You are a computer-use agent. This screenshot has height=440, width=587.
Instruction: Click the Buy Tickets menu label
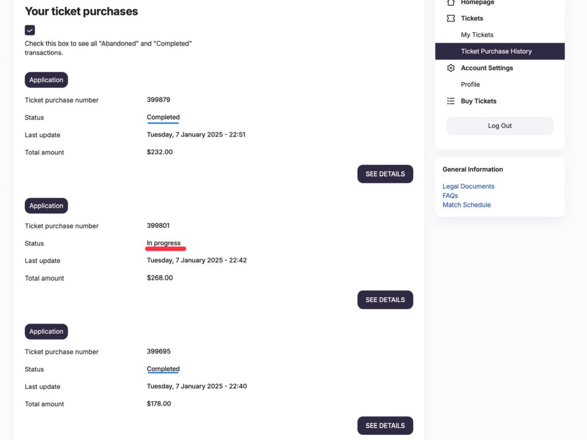click(x=479, y=101)
